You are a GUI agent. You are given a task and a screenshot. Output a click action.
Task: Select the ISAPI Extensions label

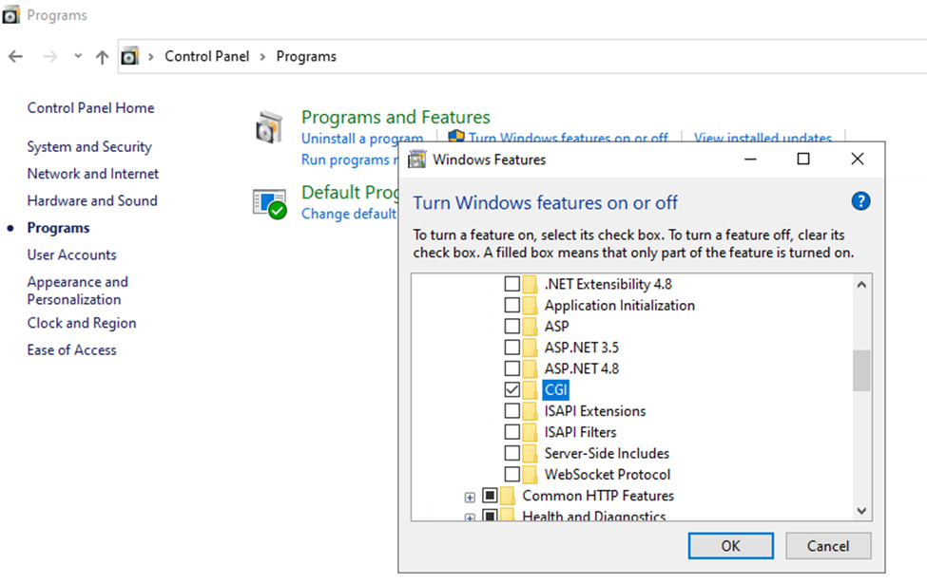[595, 411]
